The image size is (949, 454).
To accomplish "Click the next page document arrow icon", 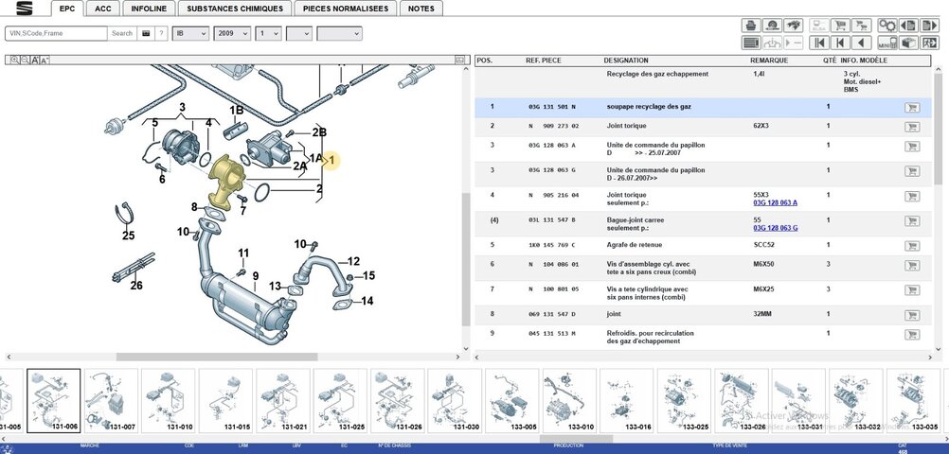I will [x=928, y=26].
